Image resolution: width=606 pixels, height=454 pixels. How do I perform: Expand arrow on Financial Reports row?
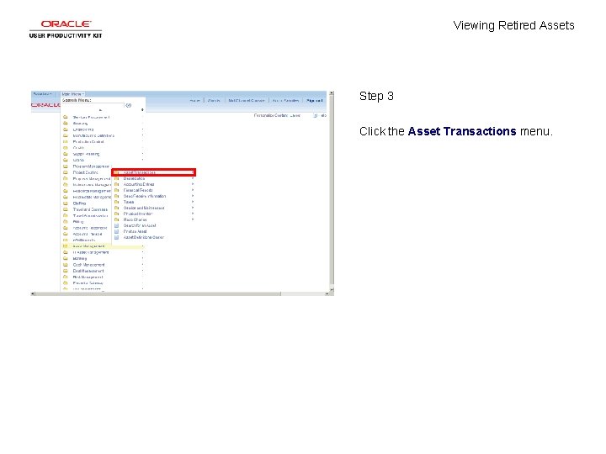click(x=193, y=190)
